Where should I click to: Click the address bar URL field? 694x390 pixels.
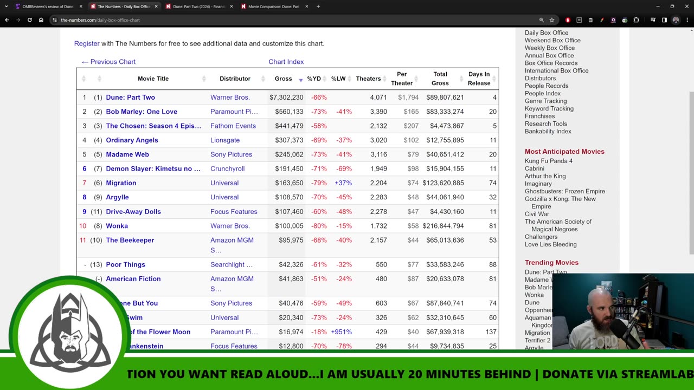pyautogui.click(x=293, y=20)
